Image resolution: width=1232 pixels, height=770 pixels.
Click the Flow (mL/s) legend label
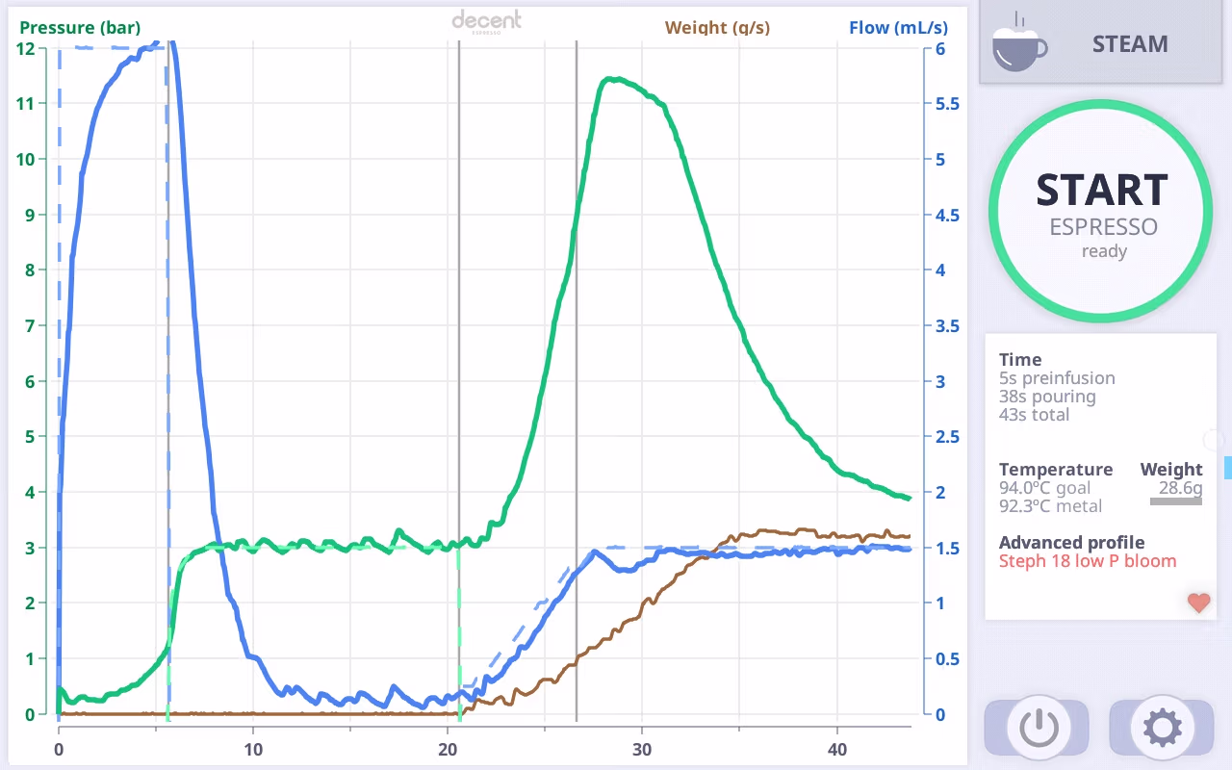(x=896, y=28)
